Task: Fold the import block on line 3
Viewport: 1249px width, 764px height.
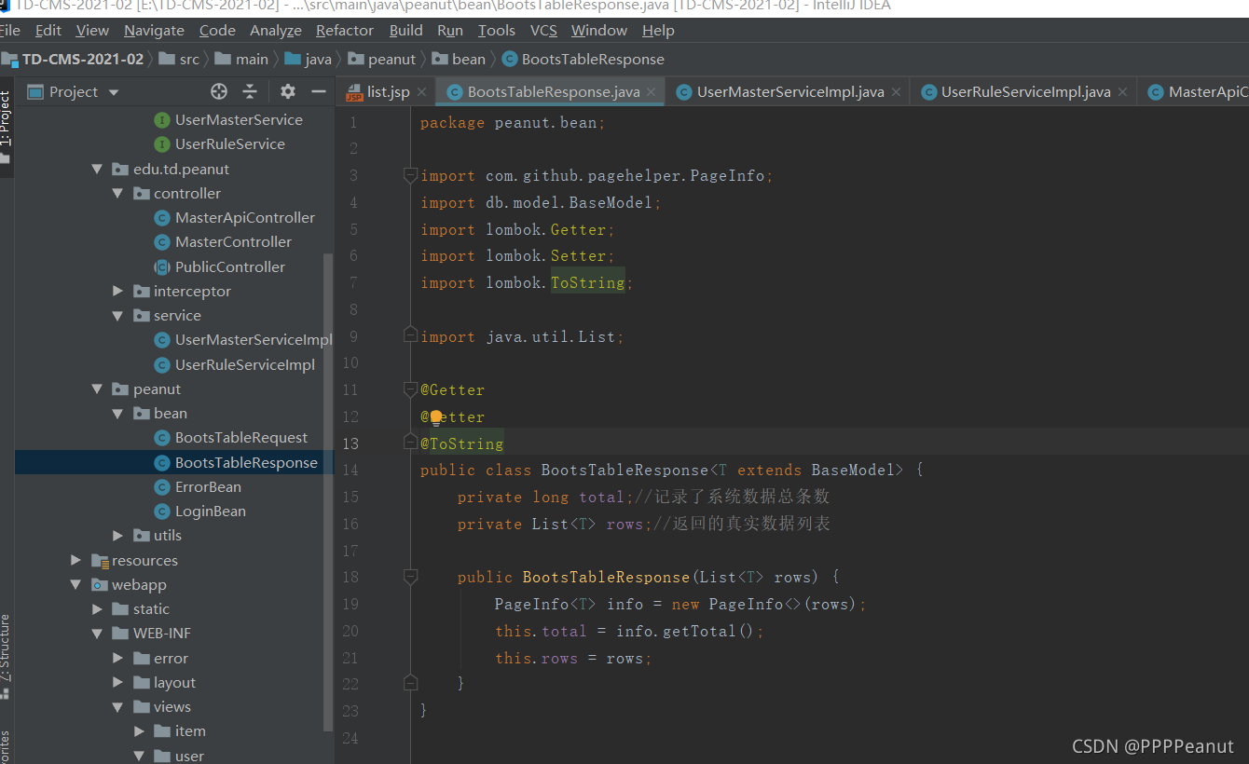Action: click(410, 175)
